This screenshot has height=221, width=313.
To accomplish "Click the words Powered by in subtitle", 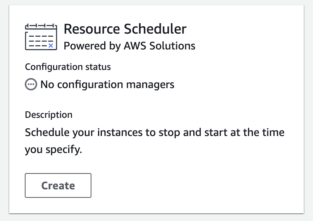I will [x=92, y=46].
